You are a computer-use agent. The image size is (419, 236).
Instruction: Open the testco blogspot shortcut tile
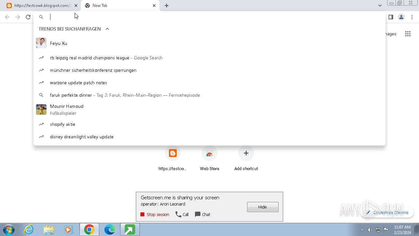[x=173, y=159]
